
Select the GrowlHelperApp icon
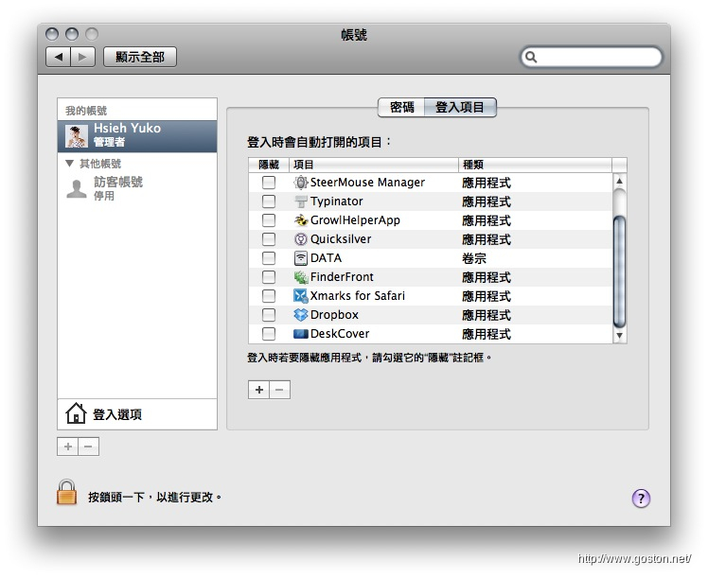(x=301, y=220)
